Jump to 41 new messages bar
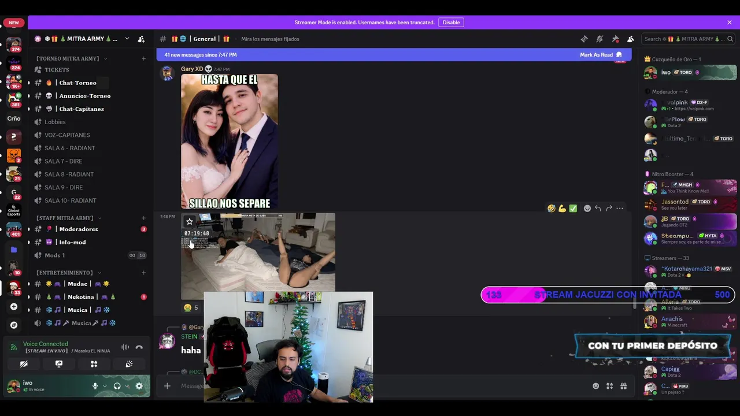 394,55
